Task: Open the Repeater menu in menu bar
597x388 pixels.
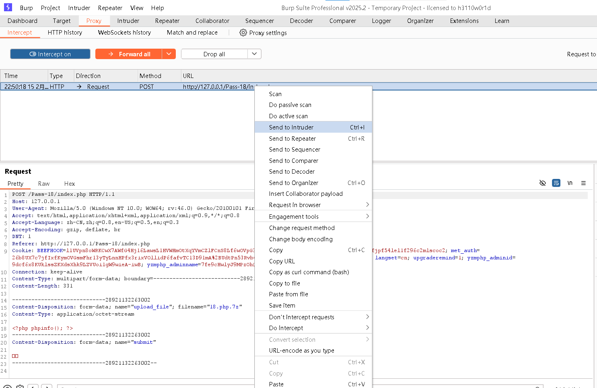Action: [x=110, y=8]
